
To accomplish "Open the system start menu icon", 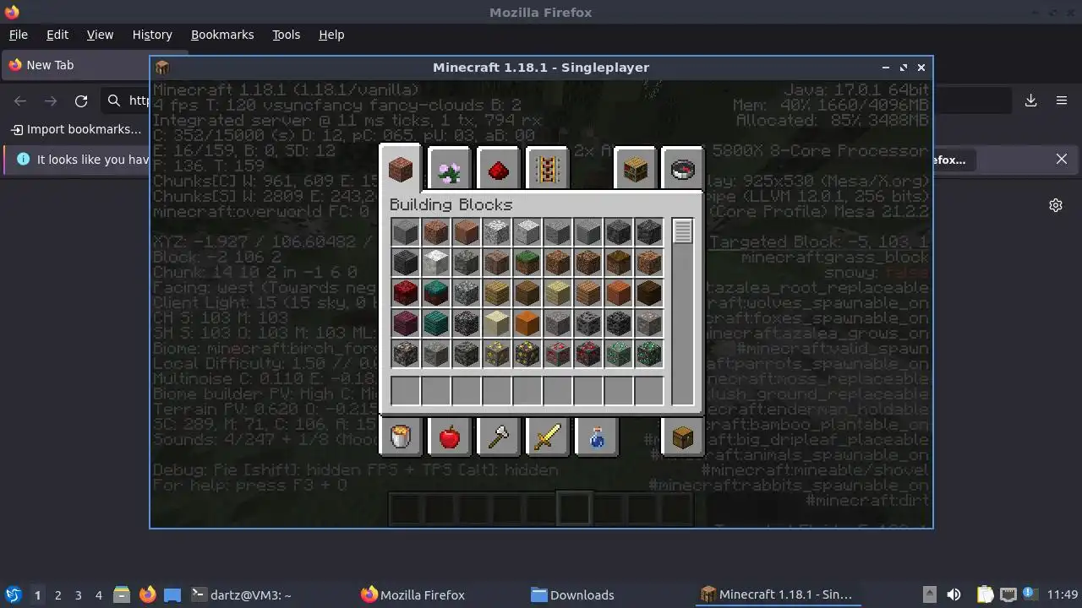I will (x=13, y=594).
